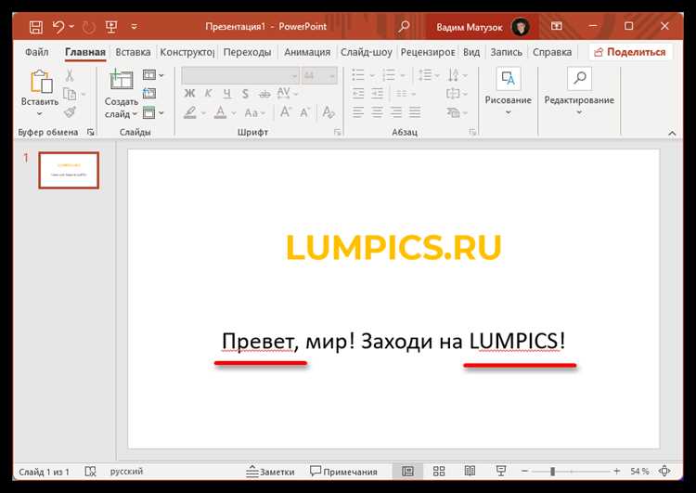Open the Конструктор tab
The height and width of the screenshot is (493, 696).
187,52
